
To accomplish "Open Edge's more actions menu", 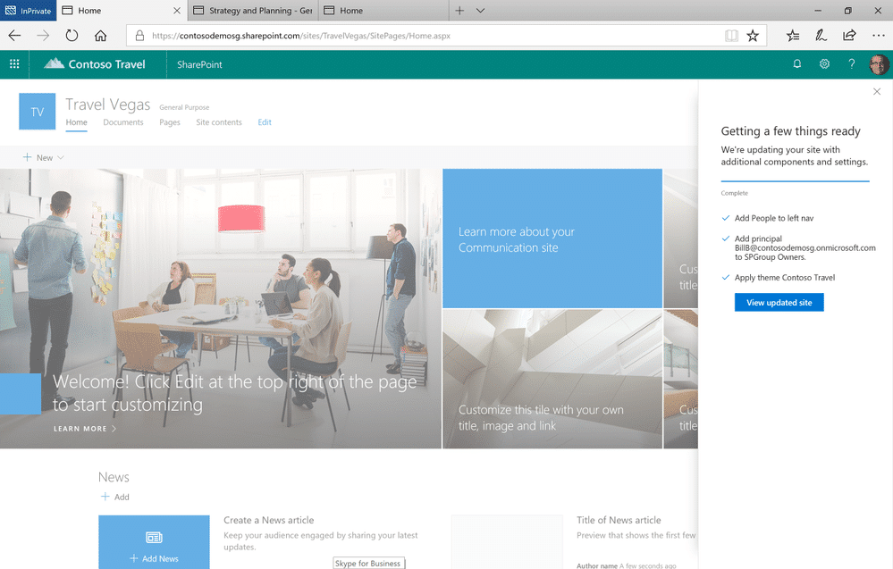I will click(880, 36).
